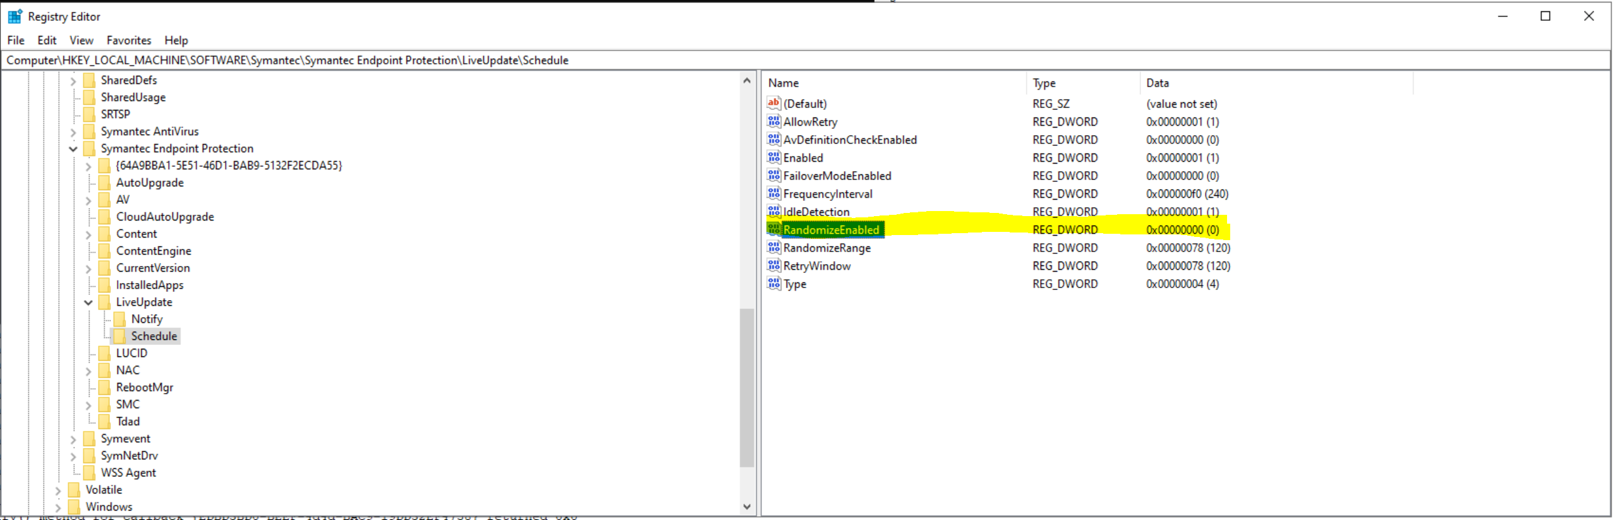
Task: Expand the NAC key
Action: click(x=88, y=371)
